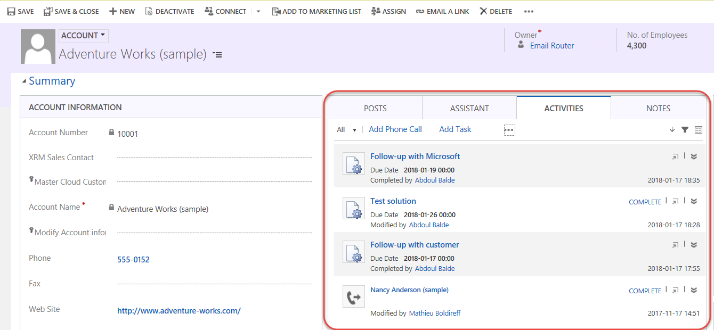Click the Save disk icon
Screen dimensions: 714x330
pos(11,11)
